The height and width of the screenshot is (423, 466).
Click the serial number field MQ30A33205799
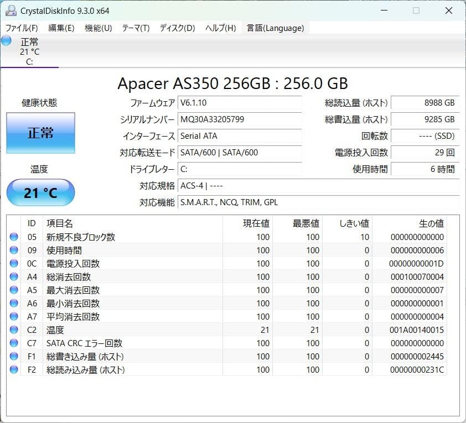pos(240,119)
